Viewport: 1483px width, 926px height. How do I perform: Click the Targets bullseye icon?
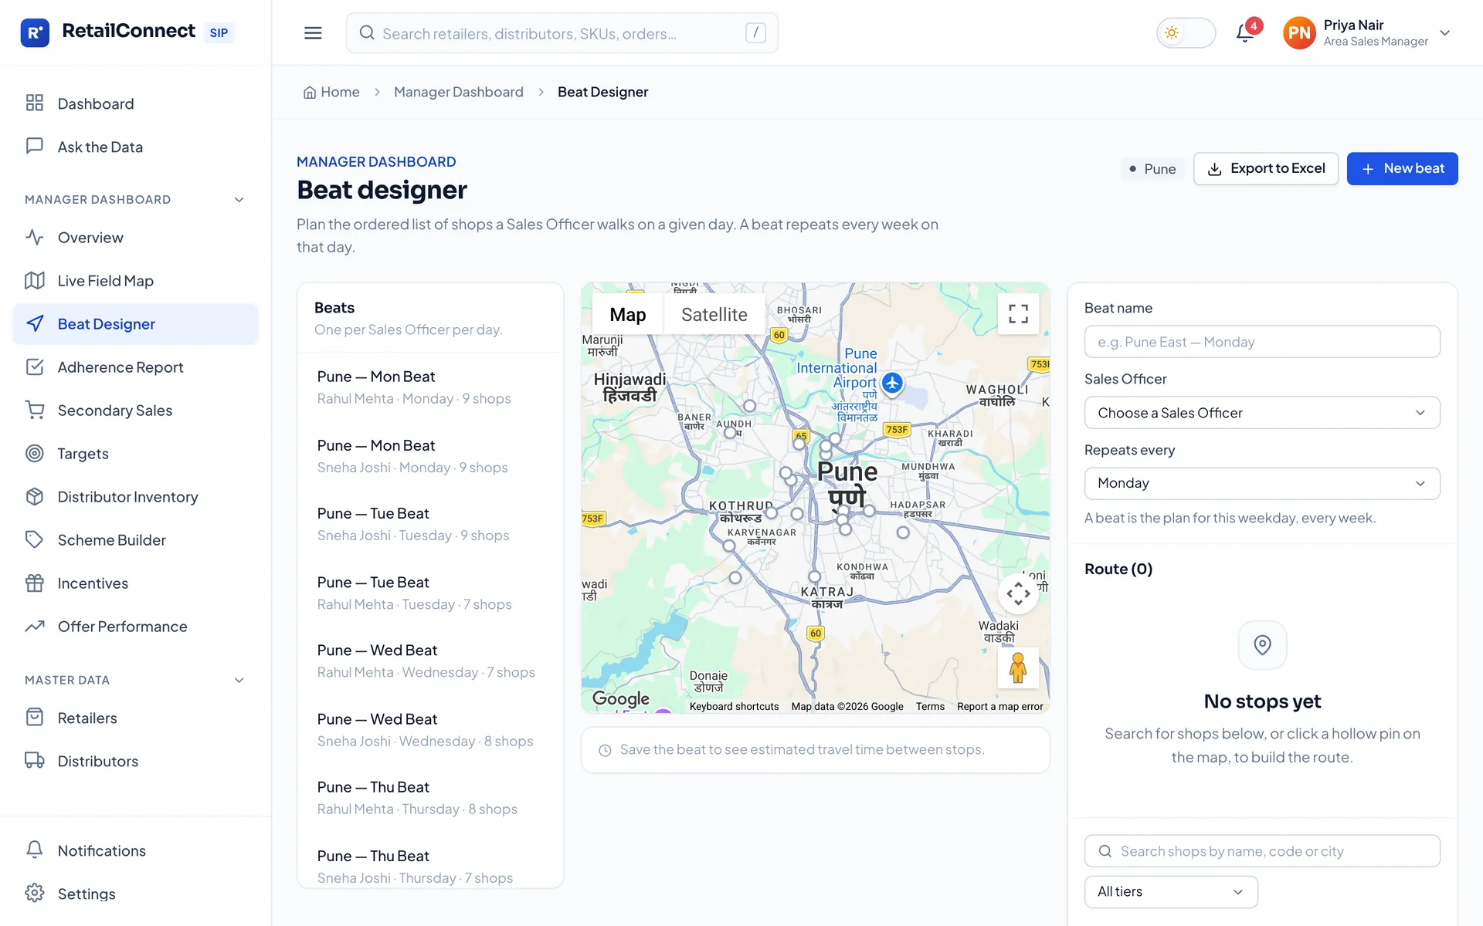(x=35, y=454)
